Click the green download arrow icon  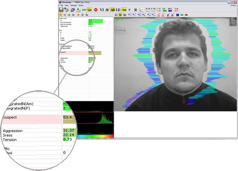point(78,10)
